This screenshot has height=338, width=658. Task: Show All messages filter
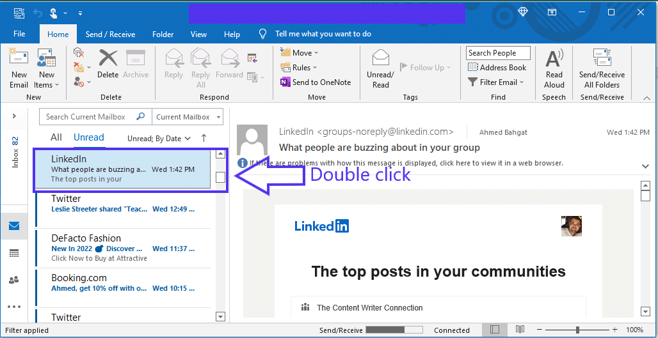point(56,137)
